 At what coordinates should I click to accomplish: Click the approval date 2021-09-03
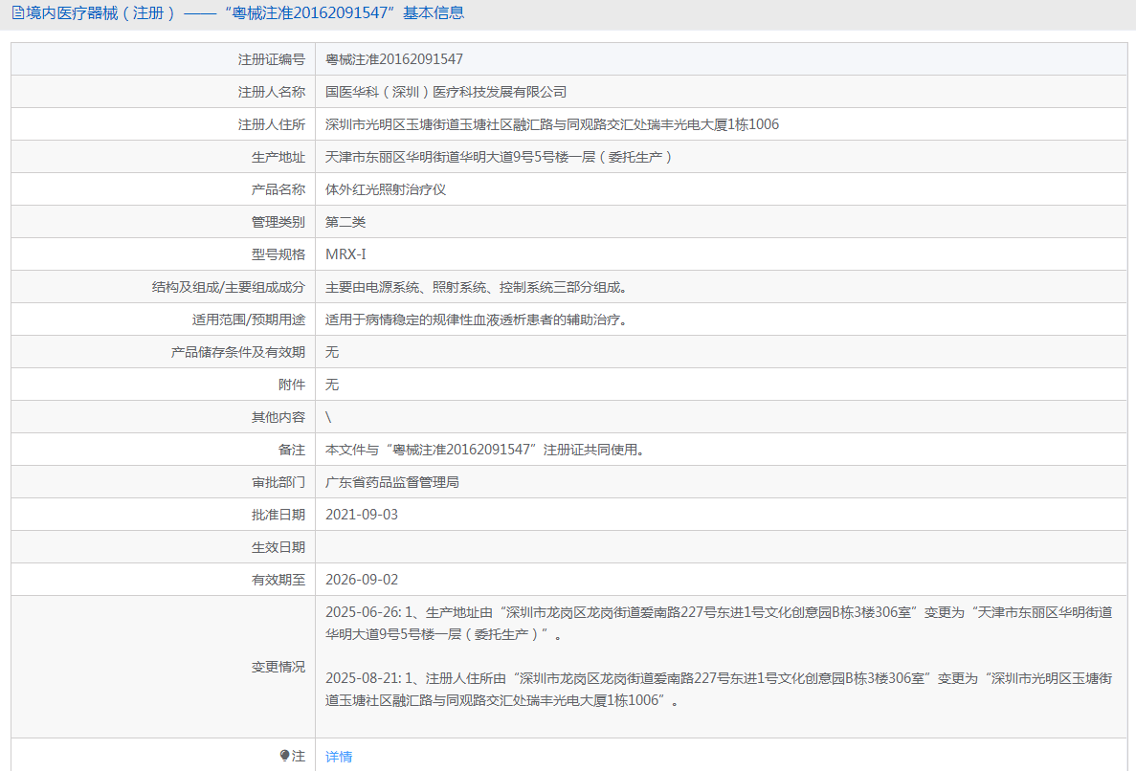[x=362, y=515]
